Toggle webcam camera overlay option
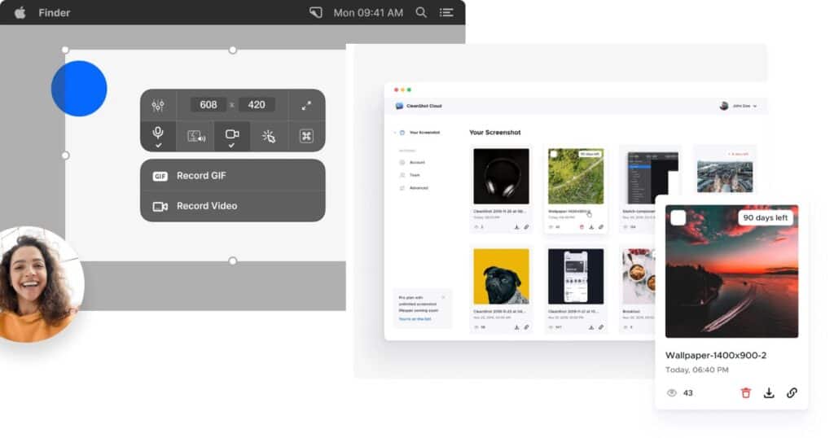Viewport: 834px width, 438px height. click(232, 135)
